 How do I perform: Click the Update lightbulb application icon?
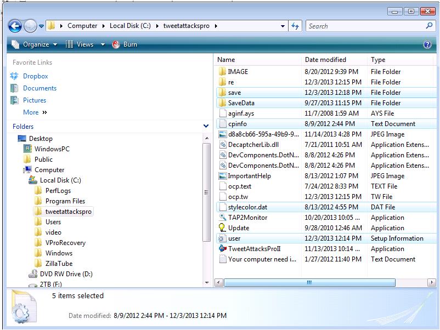point(222,228)
